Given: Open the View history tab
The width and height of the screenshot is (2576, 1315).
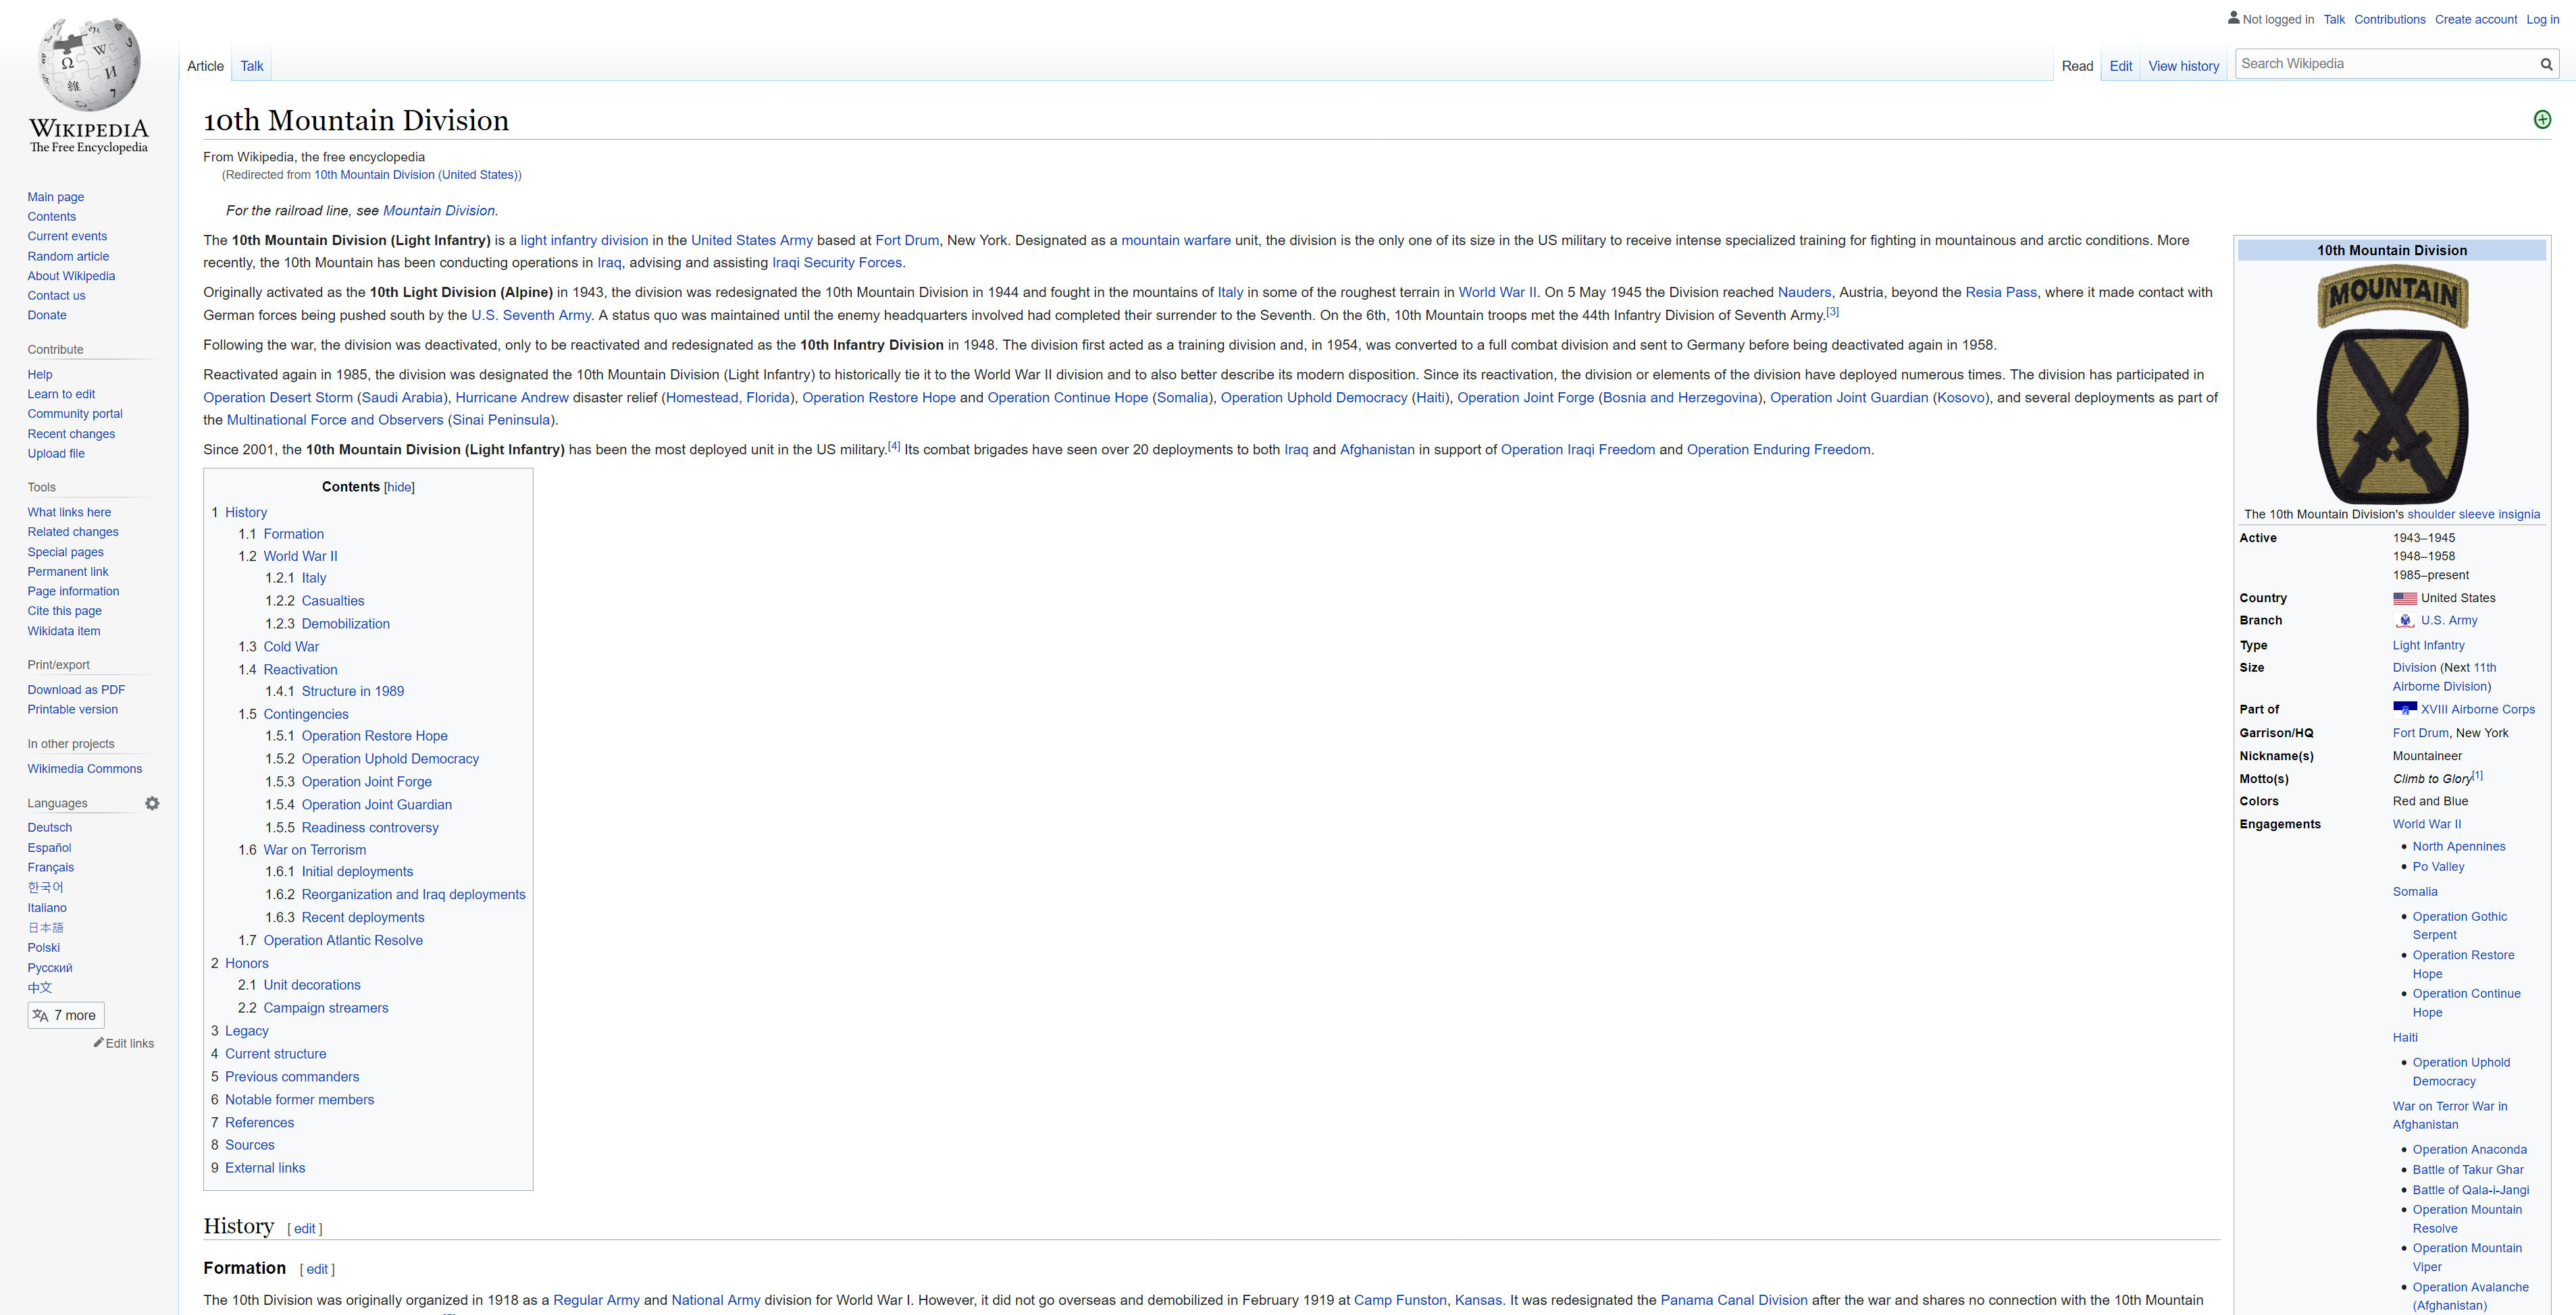Looking at the screenshot, I should [2184, 66].
